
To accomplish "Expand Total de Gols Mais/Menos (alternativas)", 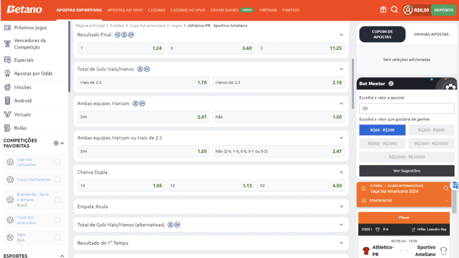I will click(x=341, y=225).
